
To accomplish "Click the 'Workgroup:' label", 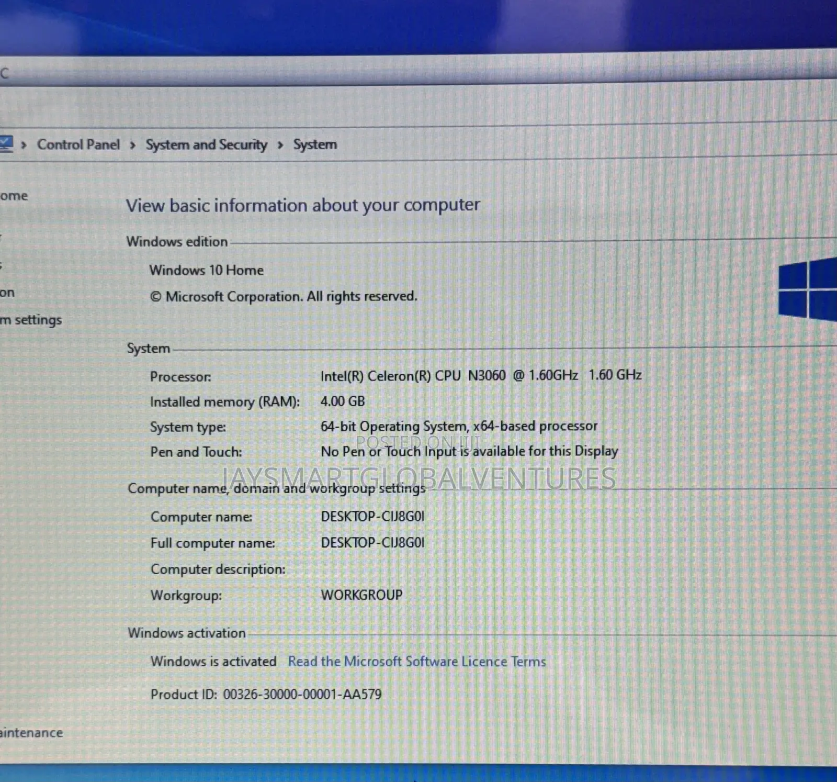I will click(186, 596).
